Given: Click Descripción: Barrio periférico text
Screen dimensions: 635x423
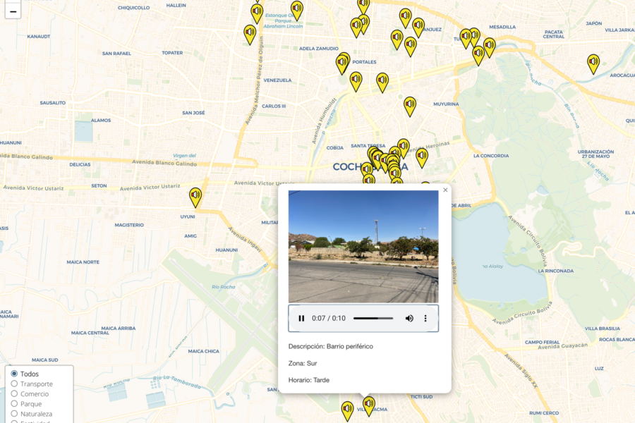Looking at the screenshot, I should [x=330, y=346].
